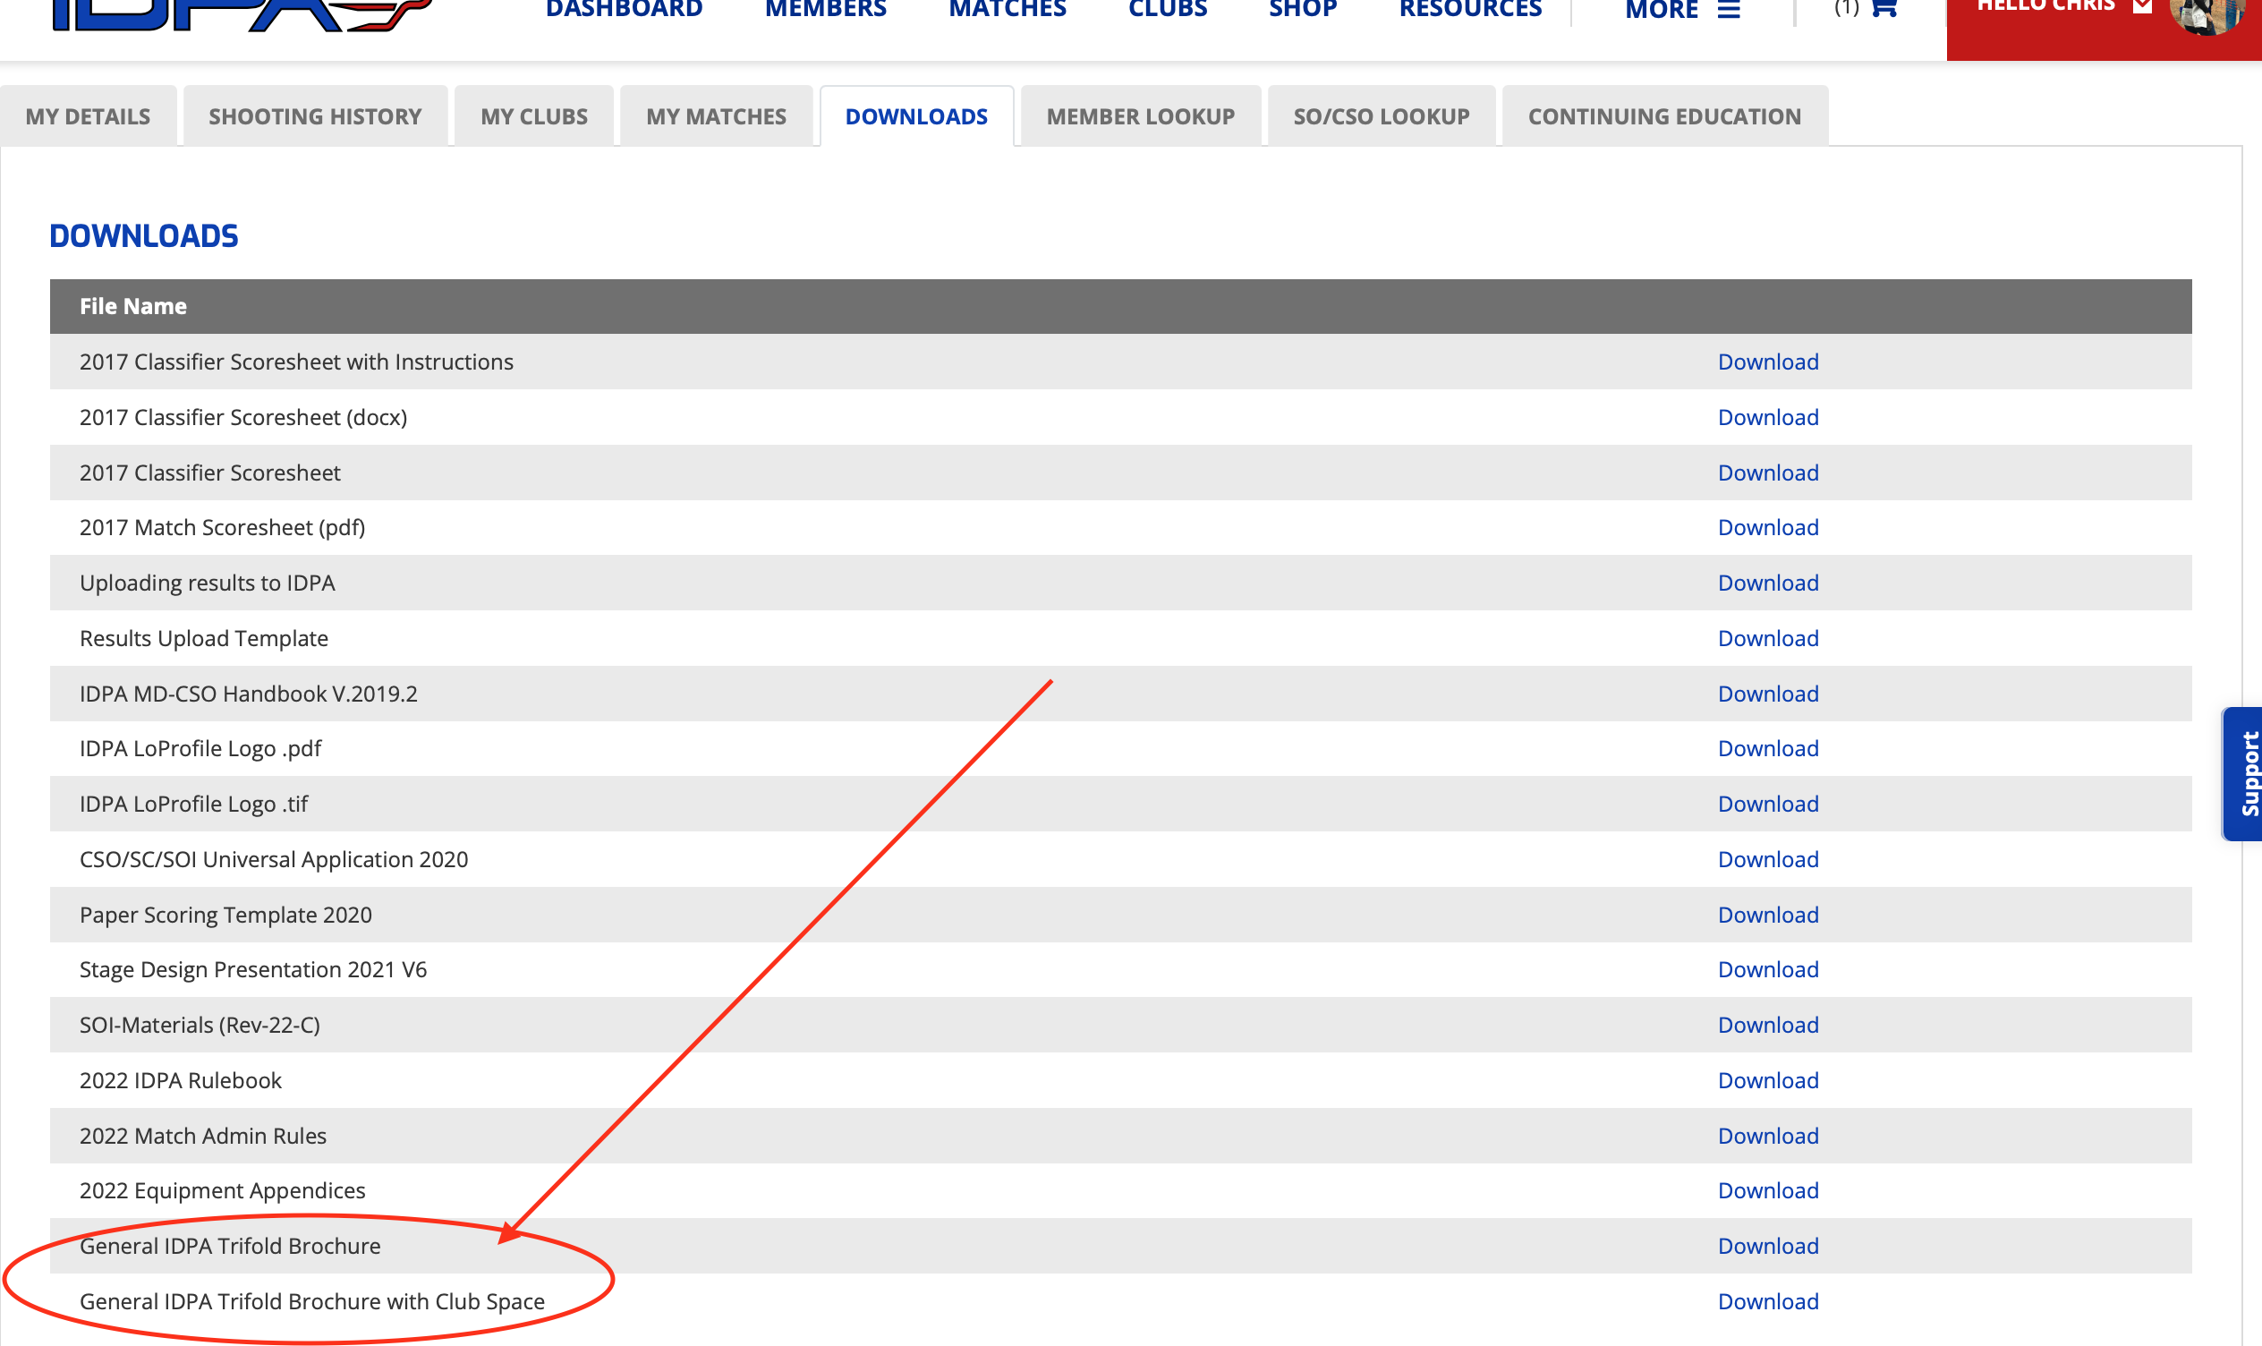Viewport: 2262px width, 1346px height.
Task: Expand the Hello Chris account dropdown
Action: 2062,7
